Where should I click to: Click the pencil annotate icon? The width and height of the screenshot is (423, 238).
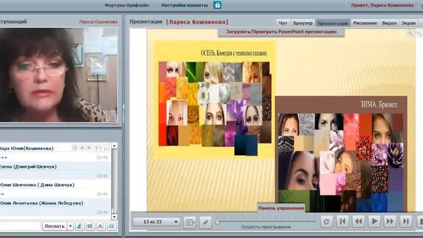[x=206, y=222]
